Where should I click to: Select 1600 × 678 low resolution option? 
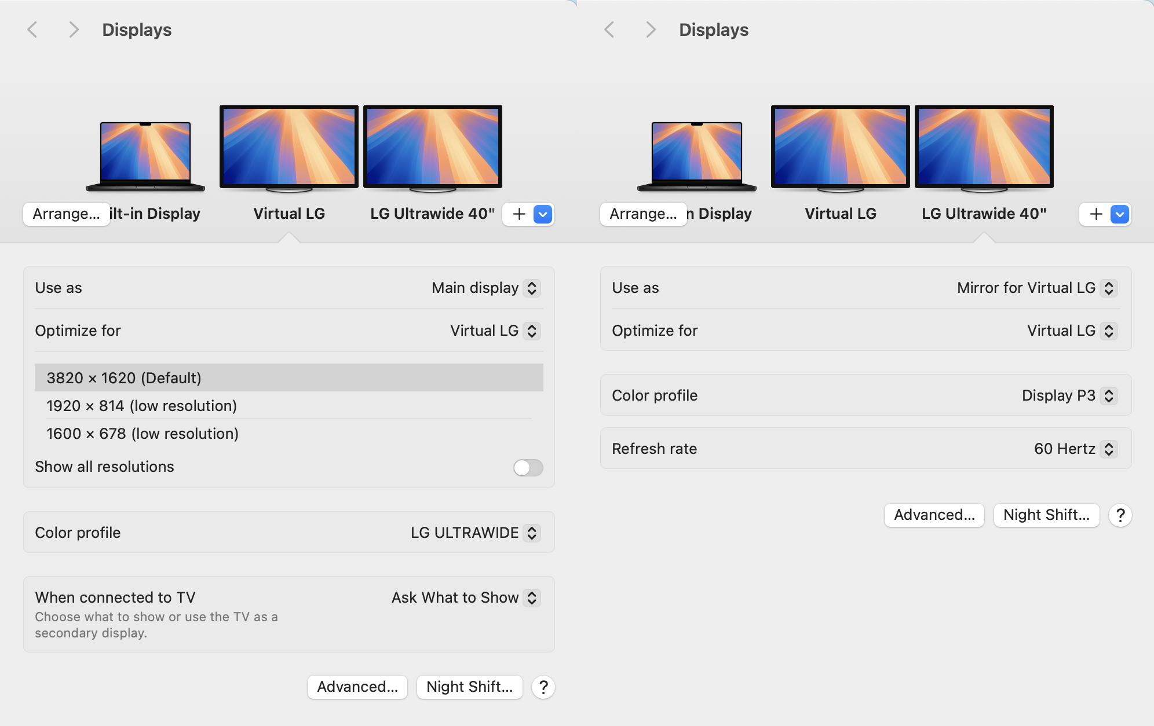coord(143,434)
